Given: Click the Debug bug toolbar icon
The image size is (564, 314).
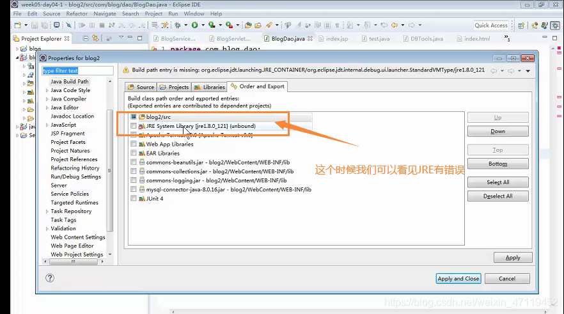Looking at the screenshot, I should click(x=178, y=25).
